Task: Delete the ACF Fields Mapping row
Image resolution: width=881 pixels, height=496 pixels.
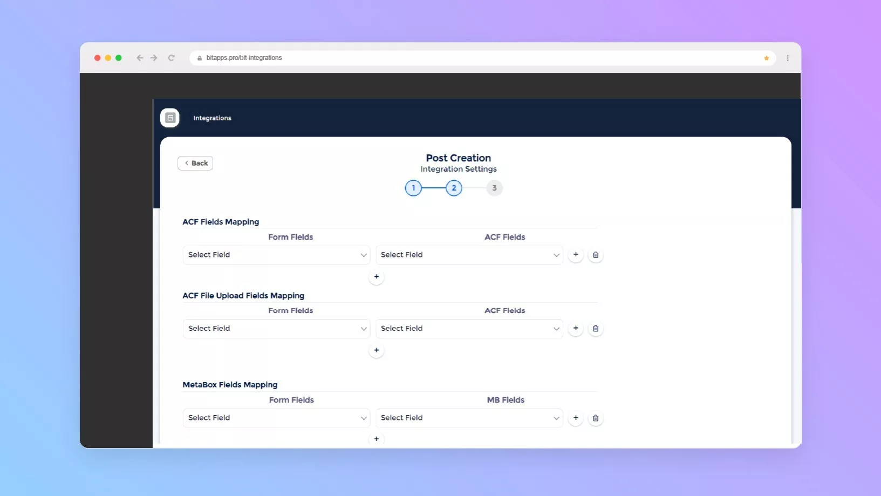Action: (x=595, y=255)
